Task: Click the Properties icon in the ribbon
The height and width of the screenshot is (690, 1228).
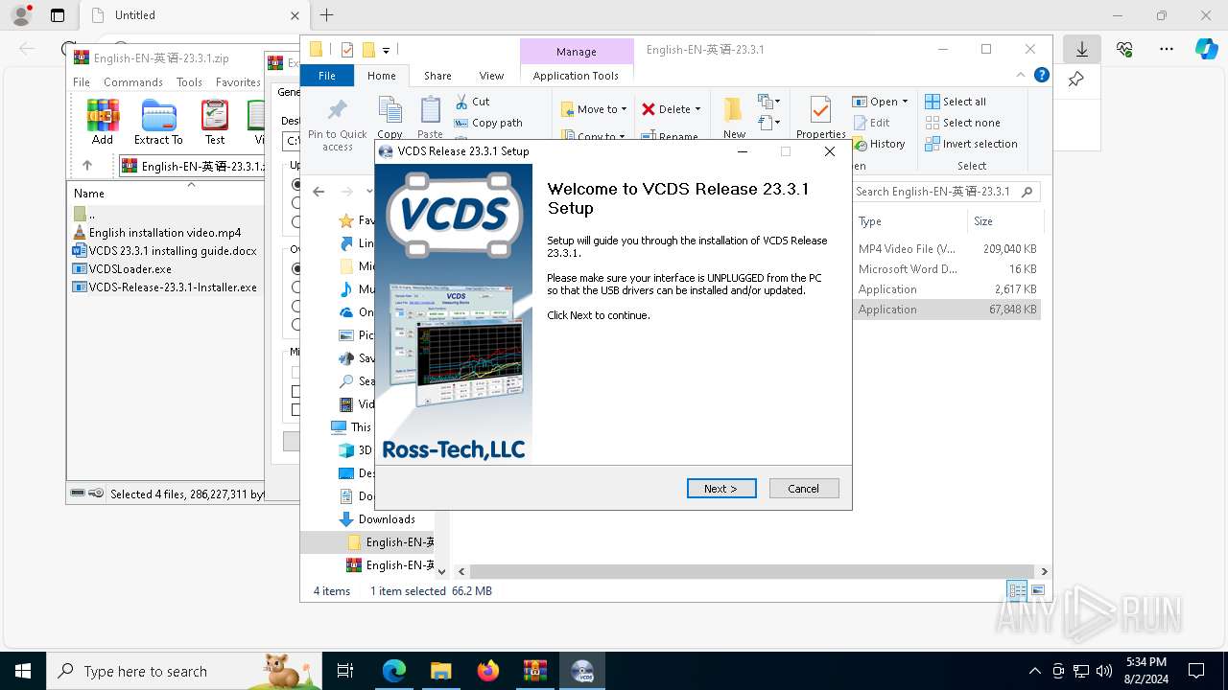Action: 820,110
